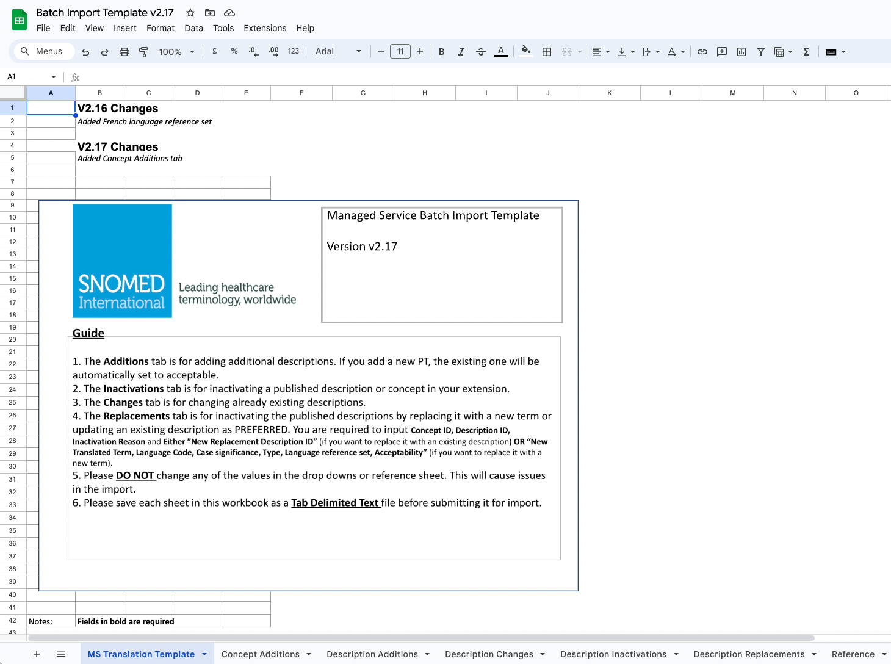Switch to Description Additions tab
This screenshot has height=664, width=891.
372,654
